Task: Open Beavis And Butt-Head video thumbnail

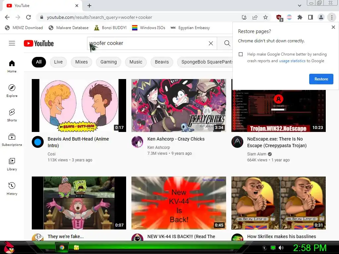Action: (79, 106)
